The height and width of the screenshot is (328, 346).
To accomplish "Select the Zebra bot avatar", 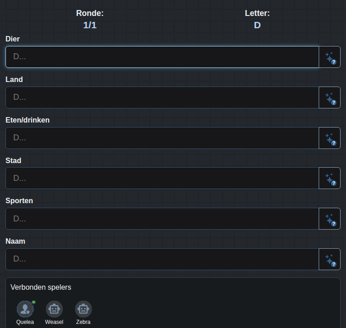I will pyautogui.click(x=83, y=309).
